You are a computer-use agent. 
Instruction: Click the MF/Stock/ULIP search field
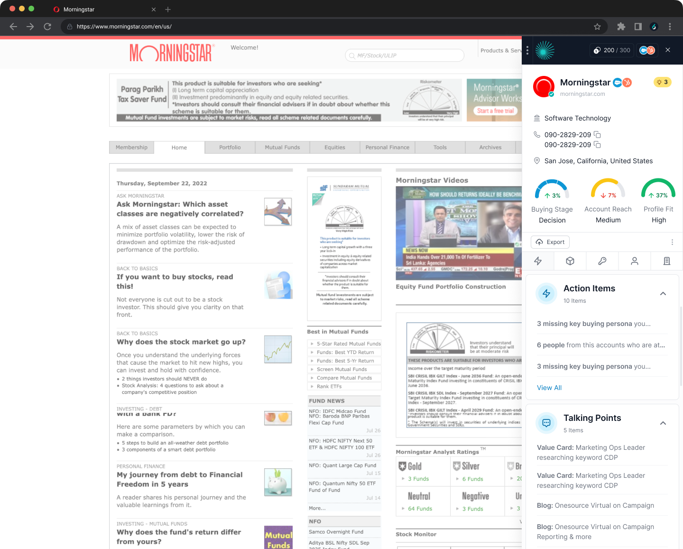click(x=405, y=56)
